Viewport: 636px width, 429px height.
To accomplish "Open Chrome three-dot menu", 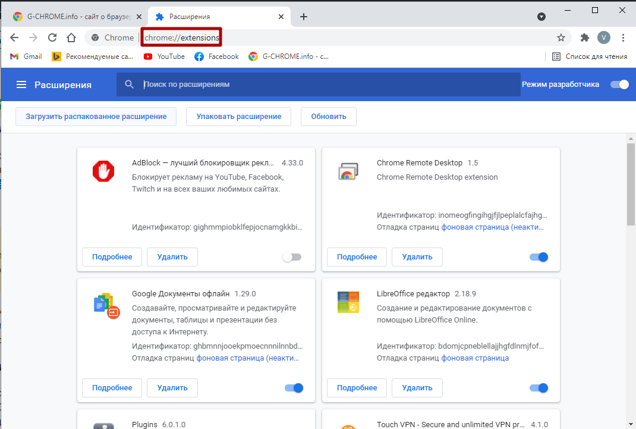I will coord(623,37).
